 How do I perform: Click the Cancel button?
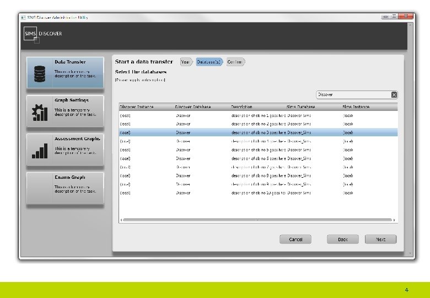click(x=295, y=240)
